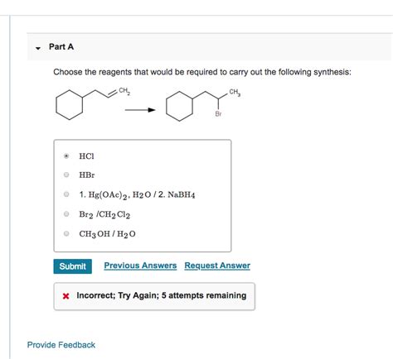Choose the CH3OH / H2O radio option
This screenshot has width=393, height=359.
66,233
